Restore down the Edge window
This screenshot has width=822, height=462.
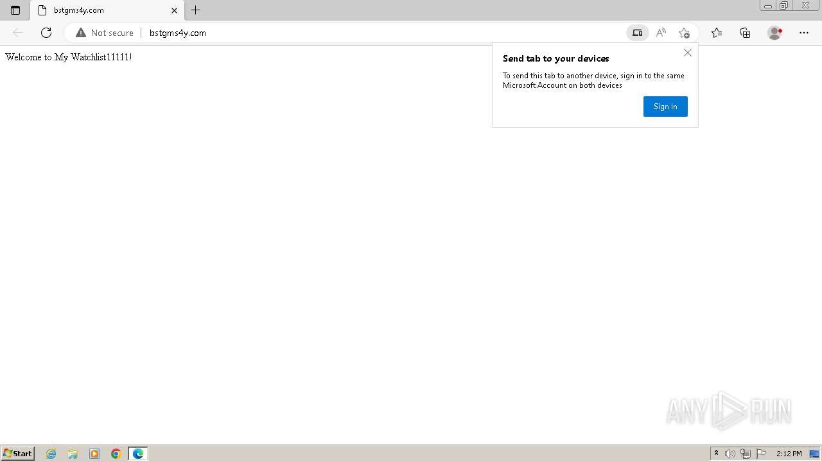tap(784, 6)
